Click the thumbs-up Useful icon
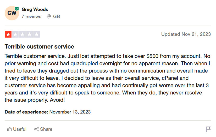The width and height of the screenshot is (216, 137). point(9,129)
